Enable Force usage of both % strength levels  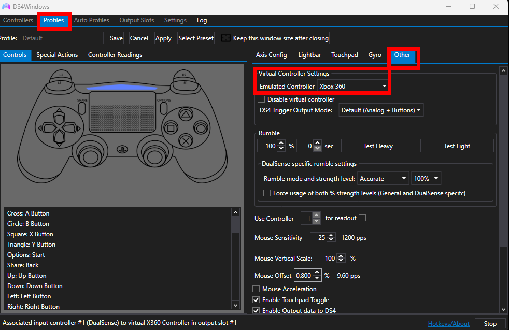pos(267,193)
